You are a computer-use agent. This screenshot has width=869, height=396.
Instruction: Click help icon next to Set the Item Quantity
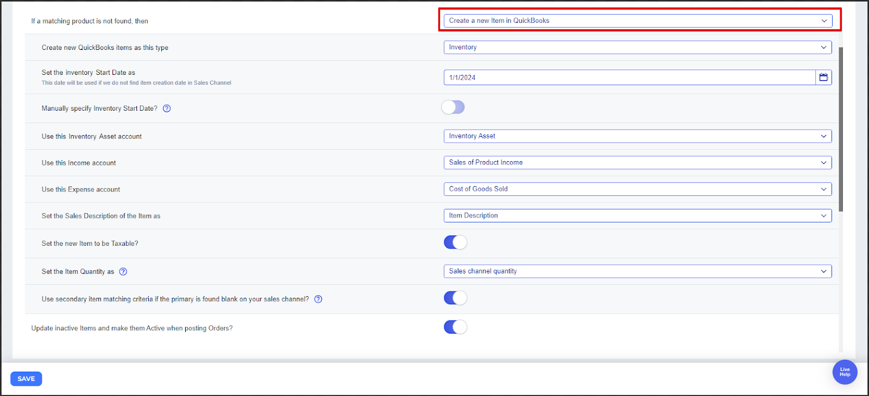(x=123, y=272)
